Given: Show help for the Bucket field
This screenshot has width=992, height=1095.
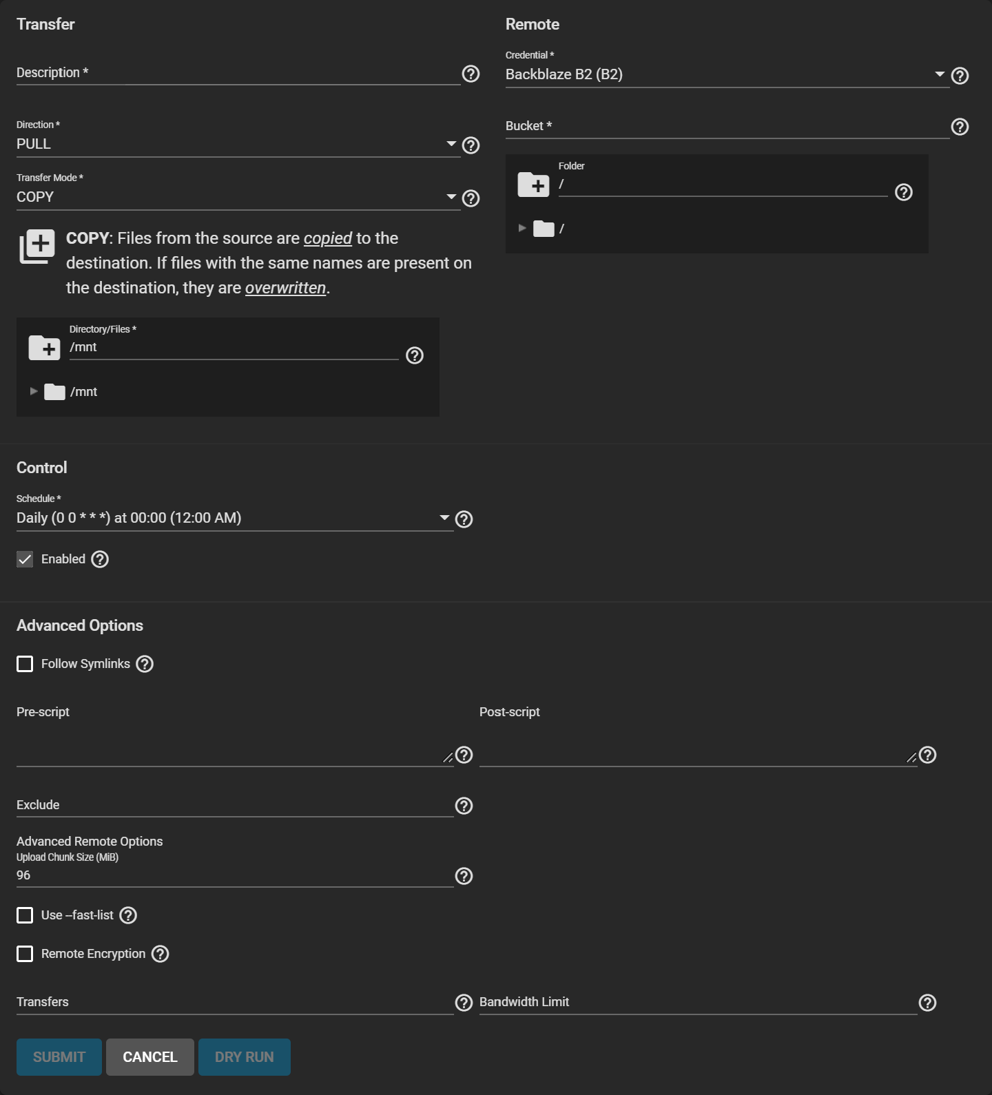Looking at the screenshot, I should click(960, 127).
